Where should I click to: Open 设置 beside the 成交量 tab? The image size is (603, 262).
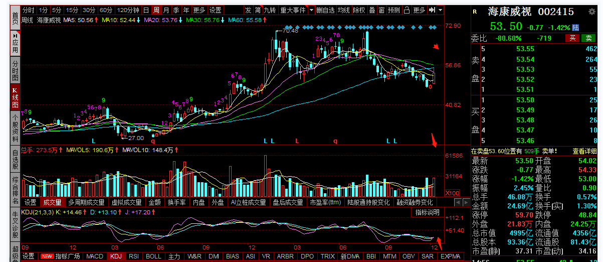tap(31, 202)
